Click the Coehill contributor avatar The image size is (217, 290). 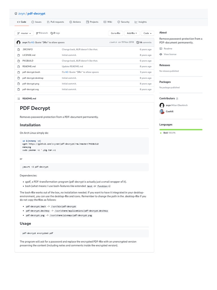coord(162,112)
